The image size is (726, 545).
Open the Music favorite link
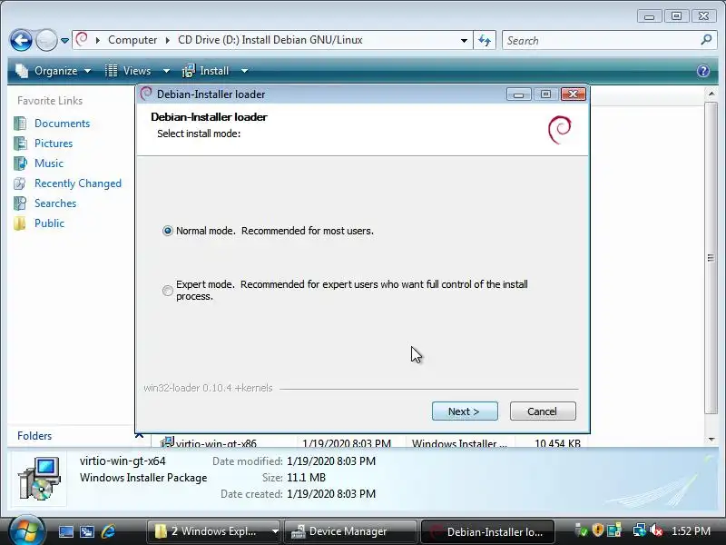click(x=49, y=163)
